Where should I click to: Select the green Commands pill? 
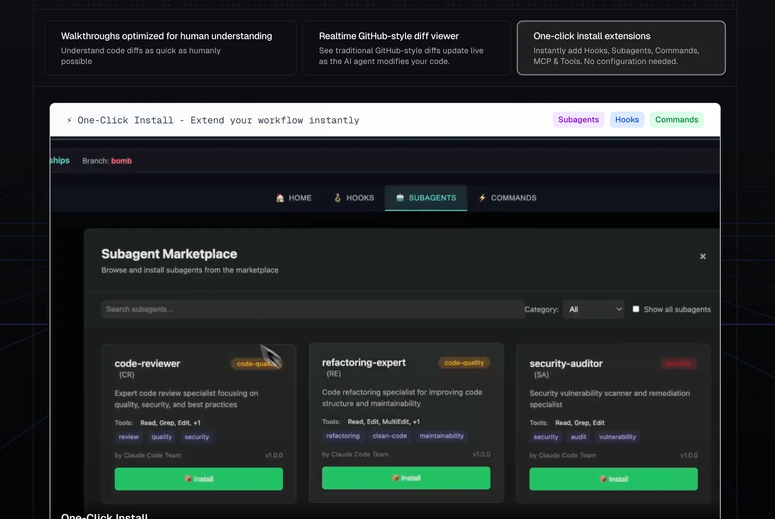[677, 120]
